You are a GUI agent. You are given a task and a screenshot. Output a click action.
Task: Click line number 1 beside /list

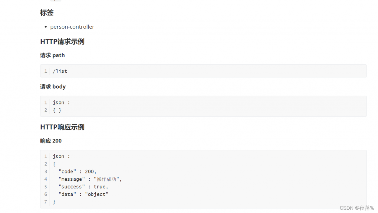pos(46,71)
